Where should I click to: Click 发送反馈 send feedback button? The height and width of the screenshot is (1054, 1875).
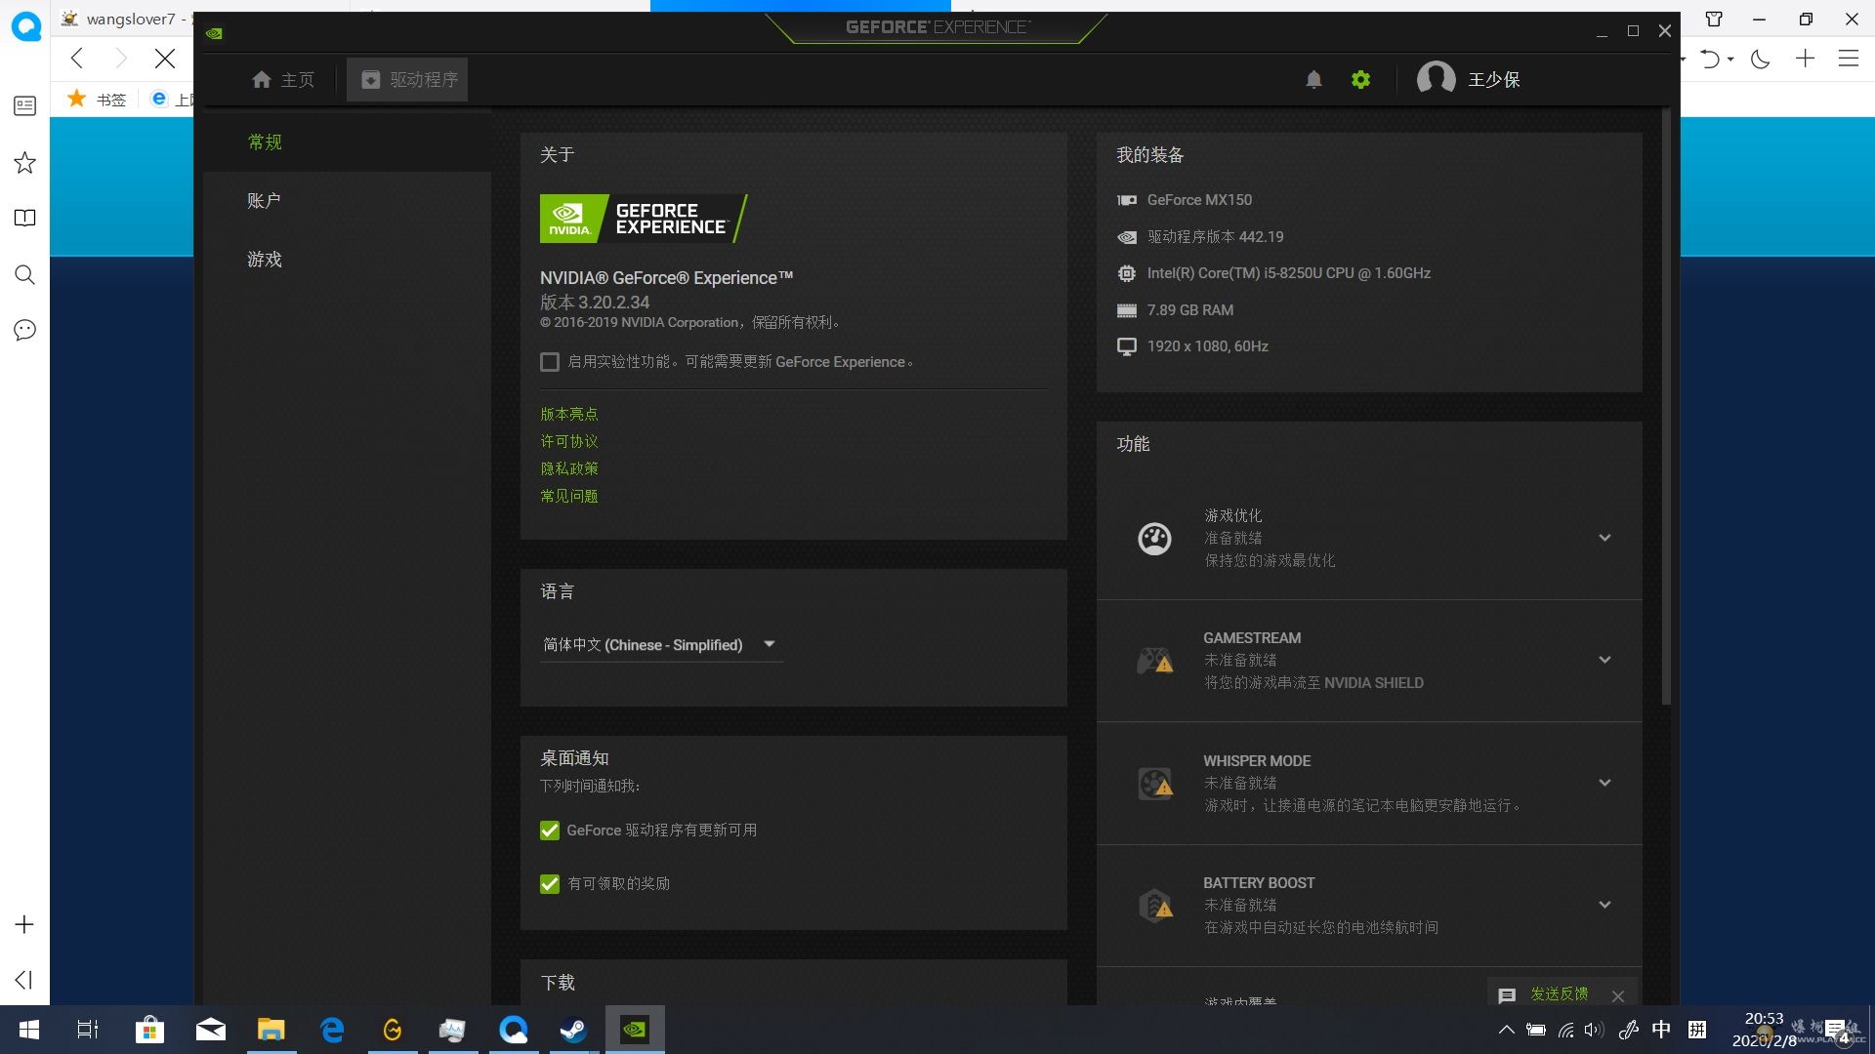1559,993
